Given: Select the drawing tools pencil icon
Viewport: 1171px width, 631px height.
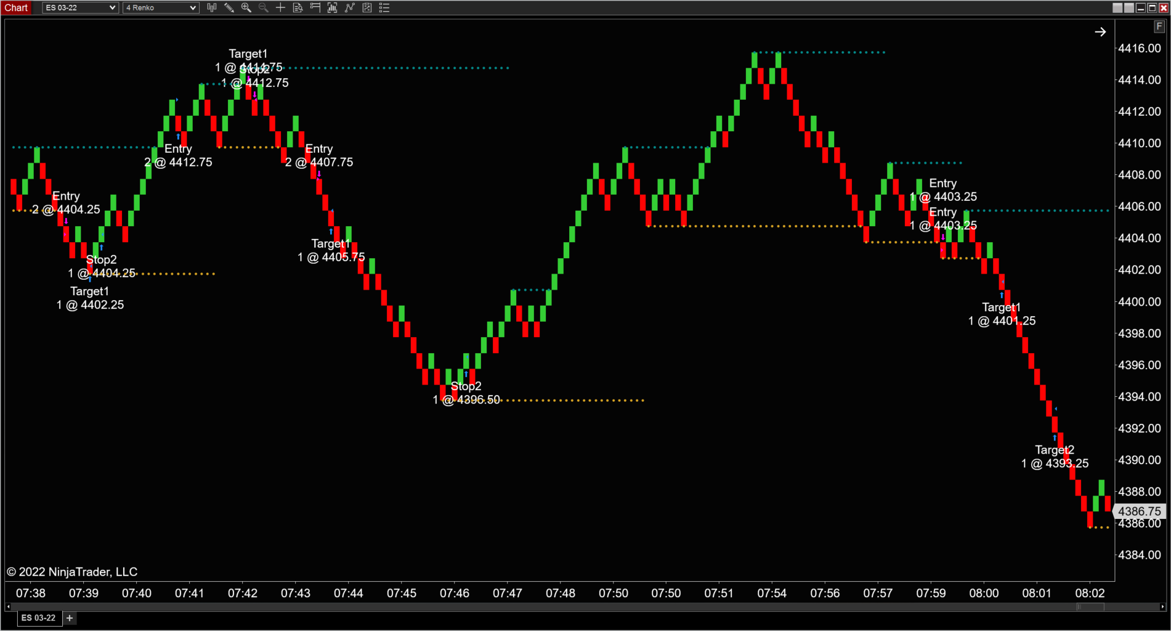Looking at the screenshot, I should (229, 7).
